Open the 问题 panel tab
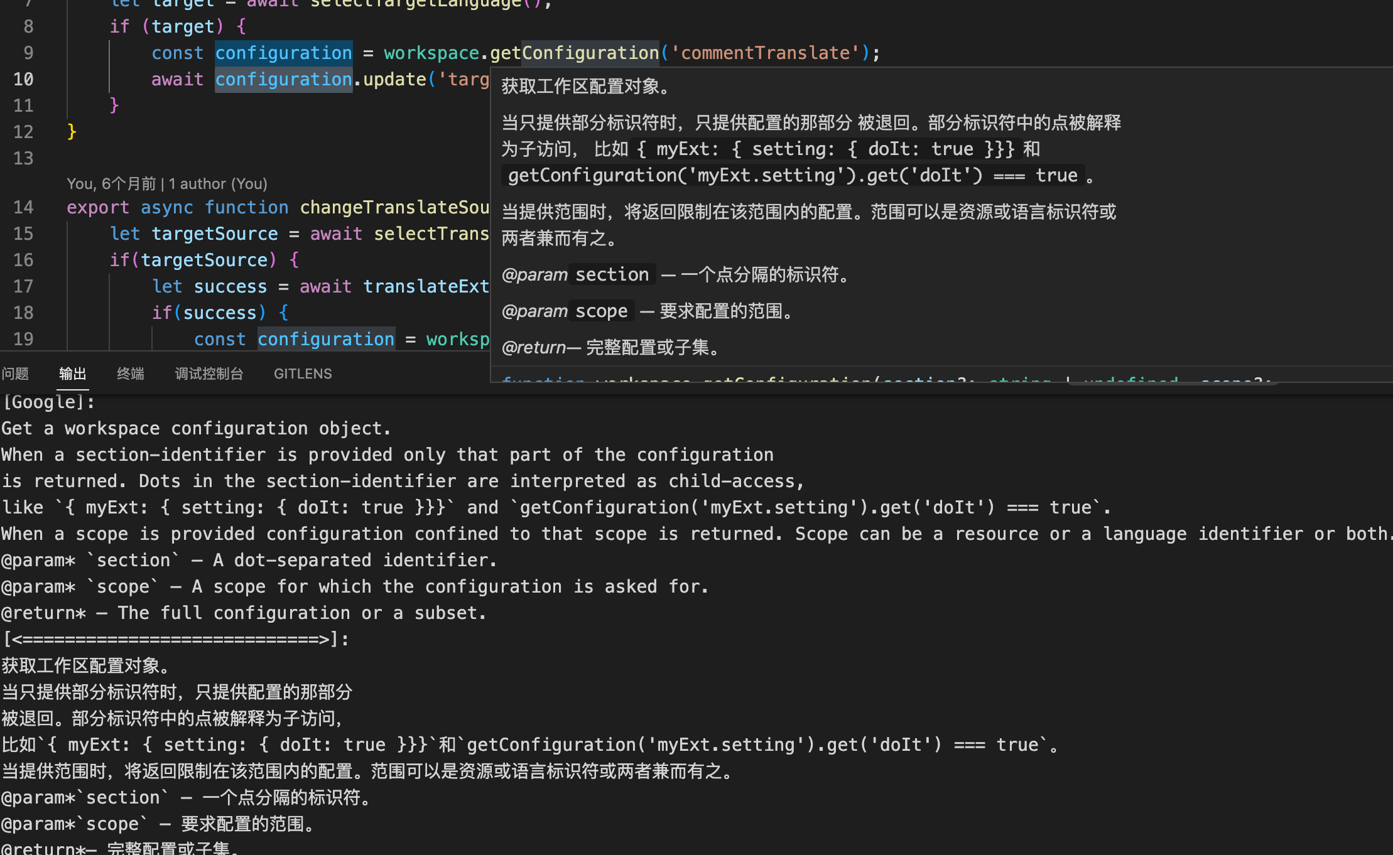Screen dimensions: 1393x855 pos(16,374)
